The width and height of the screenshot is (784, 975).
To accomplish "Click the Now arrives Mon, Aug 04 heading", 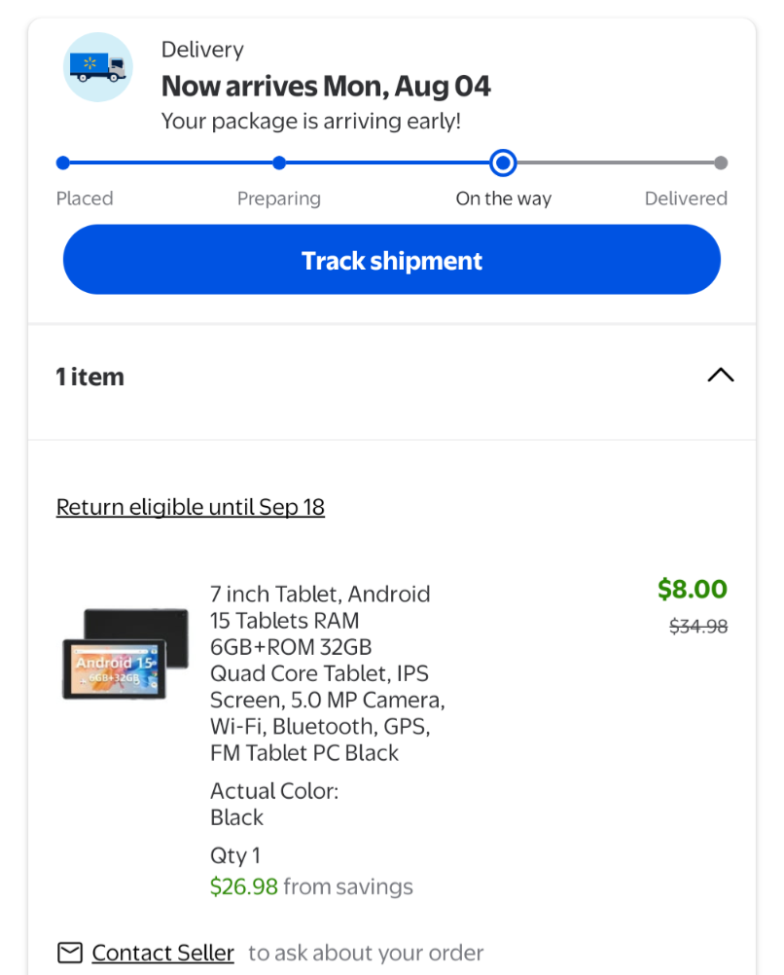I will [x=326, y=87].
